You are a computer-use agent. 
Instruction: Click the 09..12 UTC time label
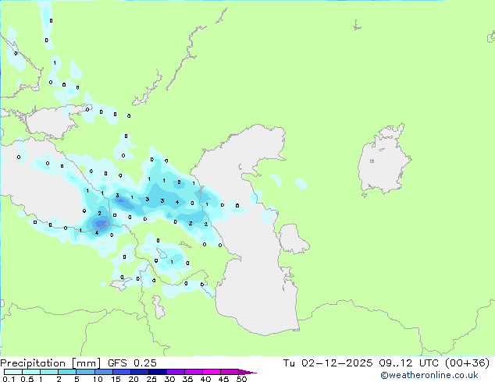[408, 363]
